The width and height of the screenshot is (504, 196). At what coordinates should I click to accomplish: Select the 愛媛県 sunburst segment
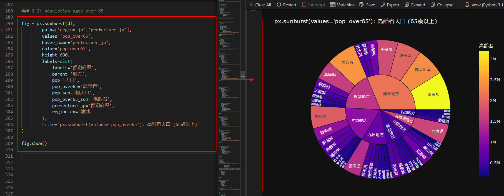(443, 121)
